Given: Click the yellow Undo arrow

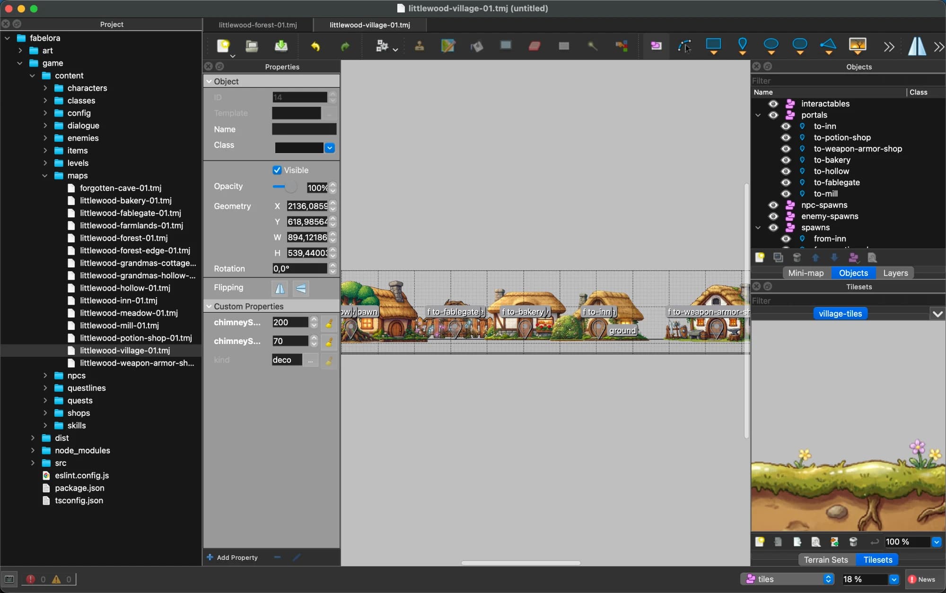Looking at the screenshot, I should [x=315, y=46].
